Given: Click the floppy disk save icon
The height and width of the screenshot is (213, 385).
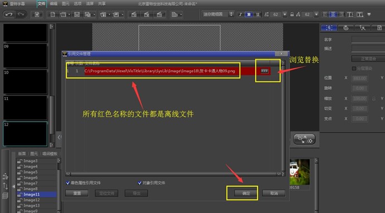Looking at the screenshot, I should point(77,14).
